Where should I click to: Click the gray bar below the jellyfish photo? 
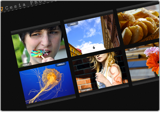click(51, 102)
